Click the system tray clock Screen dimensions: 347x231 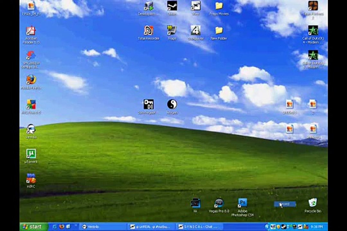316,227
